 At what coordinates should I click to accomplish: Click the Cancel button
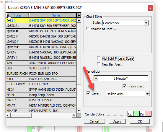pyautogui.click(x=94, y=121)
